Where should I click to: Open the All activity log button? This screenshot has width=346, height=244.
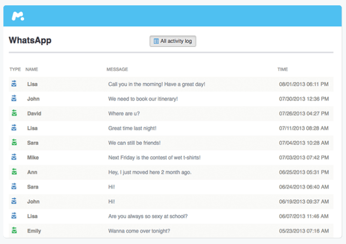pyautogui.click(x=173, y=42)
